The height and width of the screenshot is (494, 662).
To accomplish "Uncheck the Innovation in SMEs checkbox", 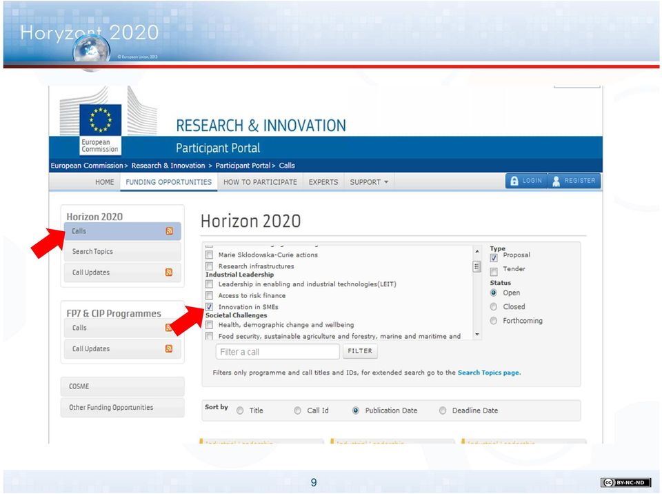I will click(209, 307).
